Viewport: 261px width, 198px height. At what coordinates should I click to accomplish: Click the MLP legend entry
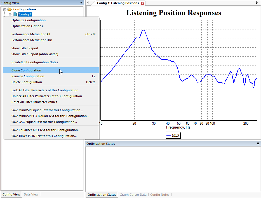[x=173, y=135]
